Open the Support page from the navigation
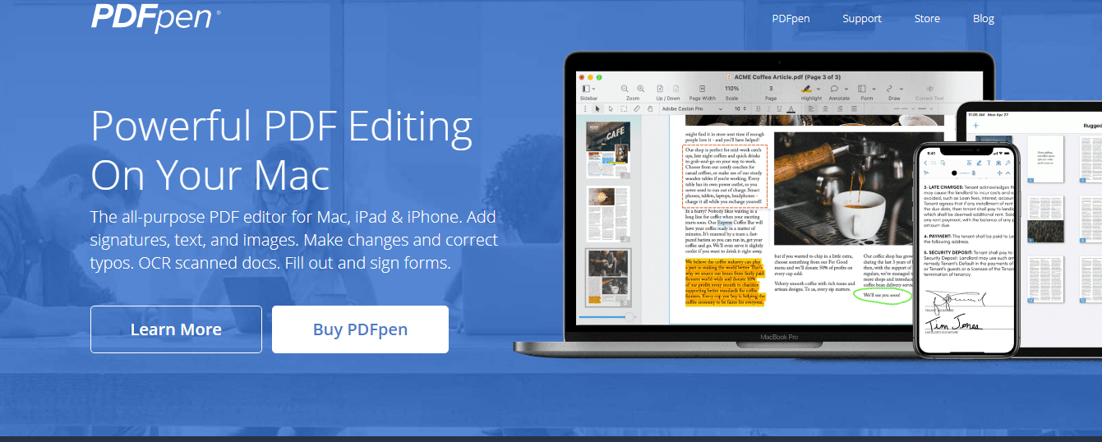This screenshot has width=1102, height=442. (862, 18)
